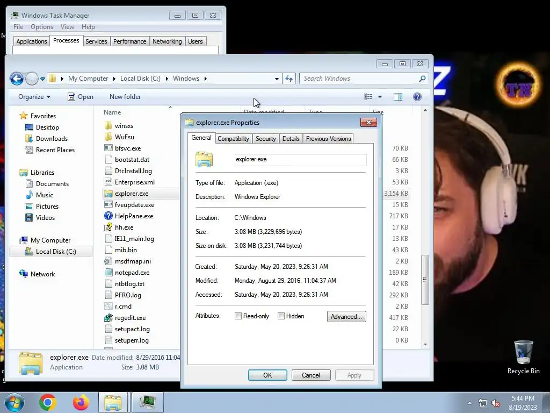Click the Network icon in sidebar
This screenshot has height=413, width=550.
pos(24,274)
